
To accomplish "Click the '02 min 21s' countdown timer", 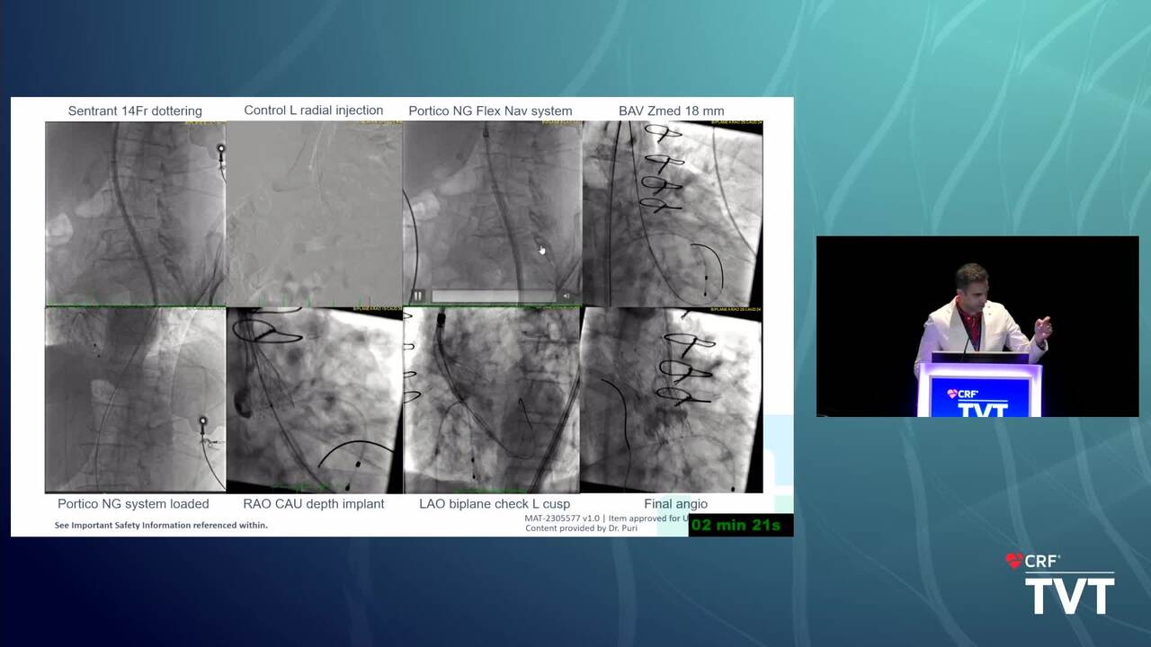I will click(x=740, y=525).
